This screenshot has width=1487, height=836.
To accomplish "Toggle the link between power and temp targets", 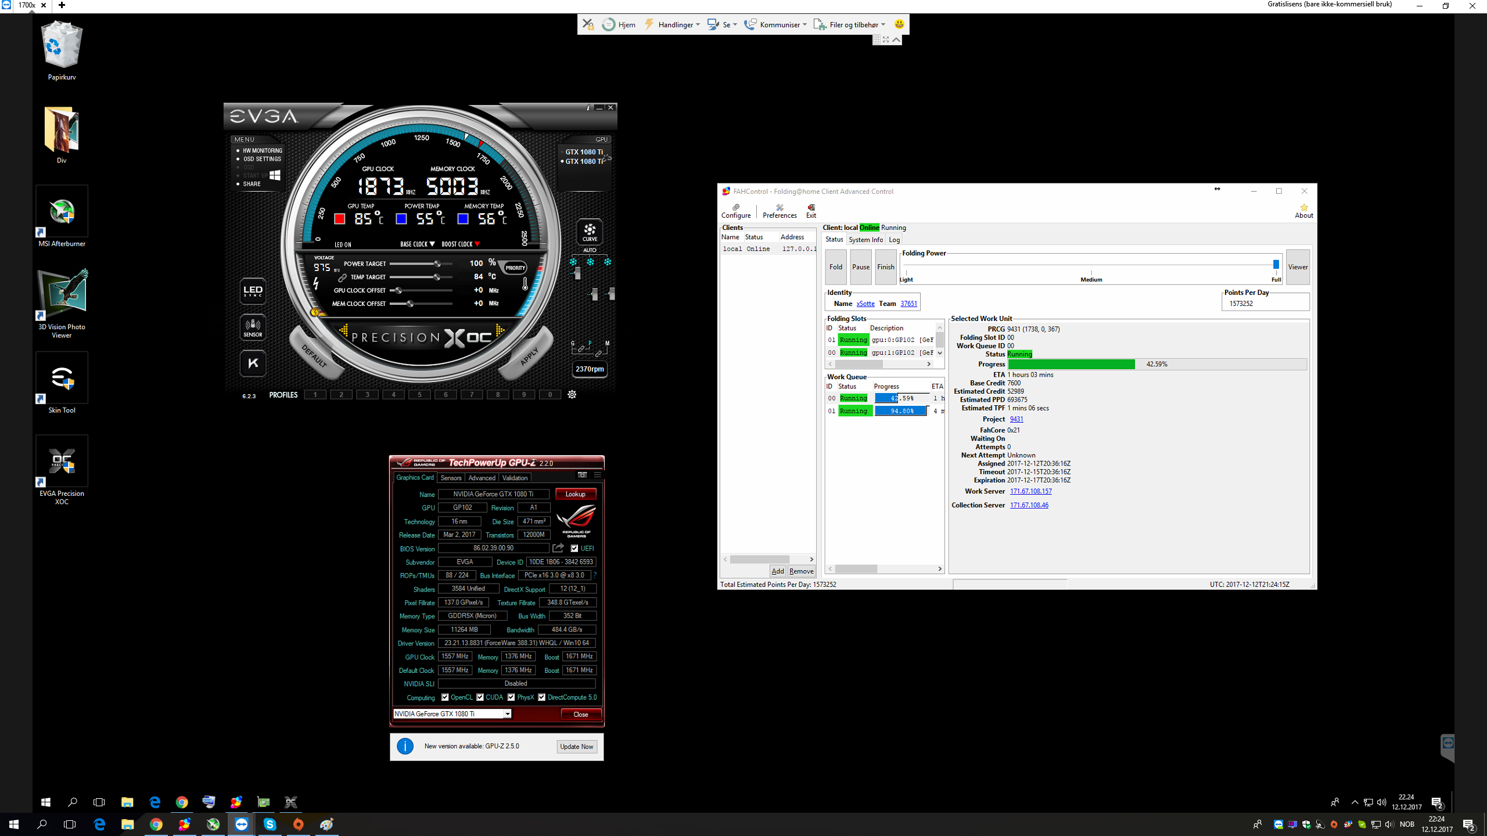I will click(x=343, y=278).
